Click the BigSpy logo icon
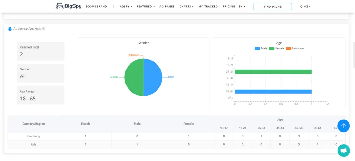Screen dimensions: 355x161 60,6
